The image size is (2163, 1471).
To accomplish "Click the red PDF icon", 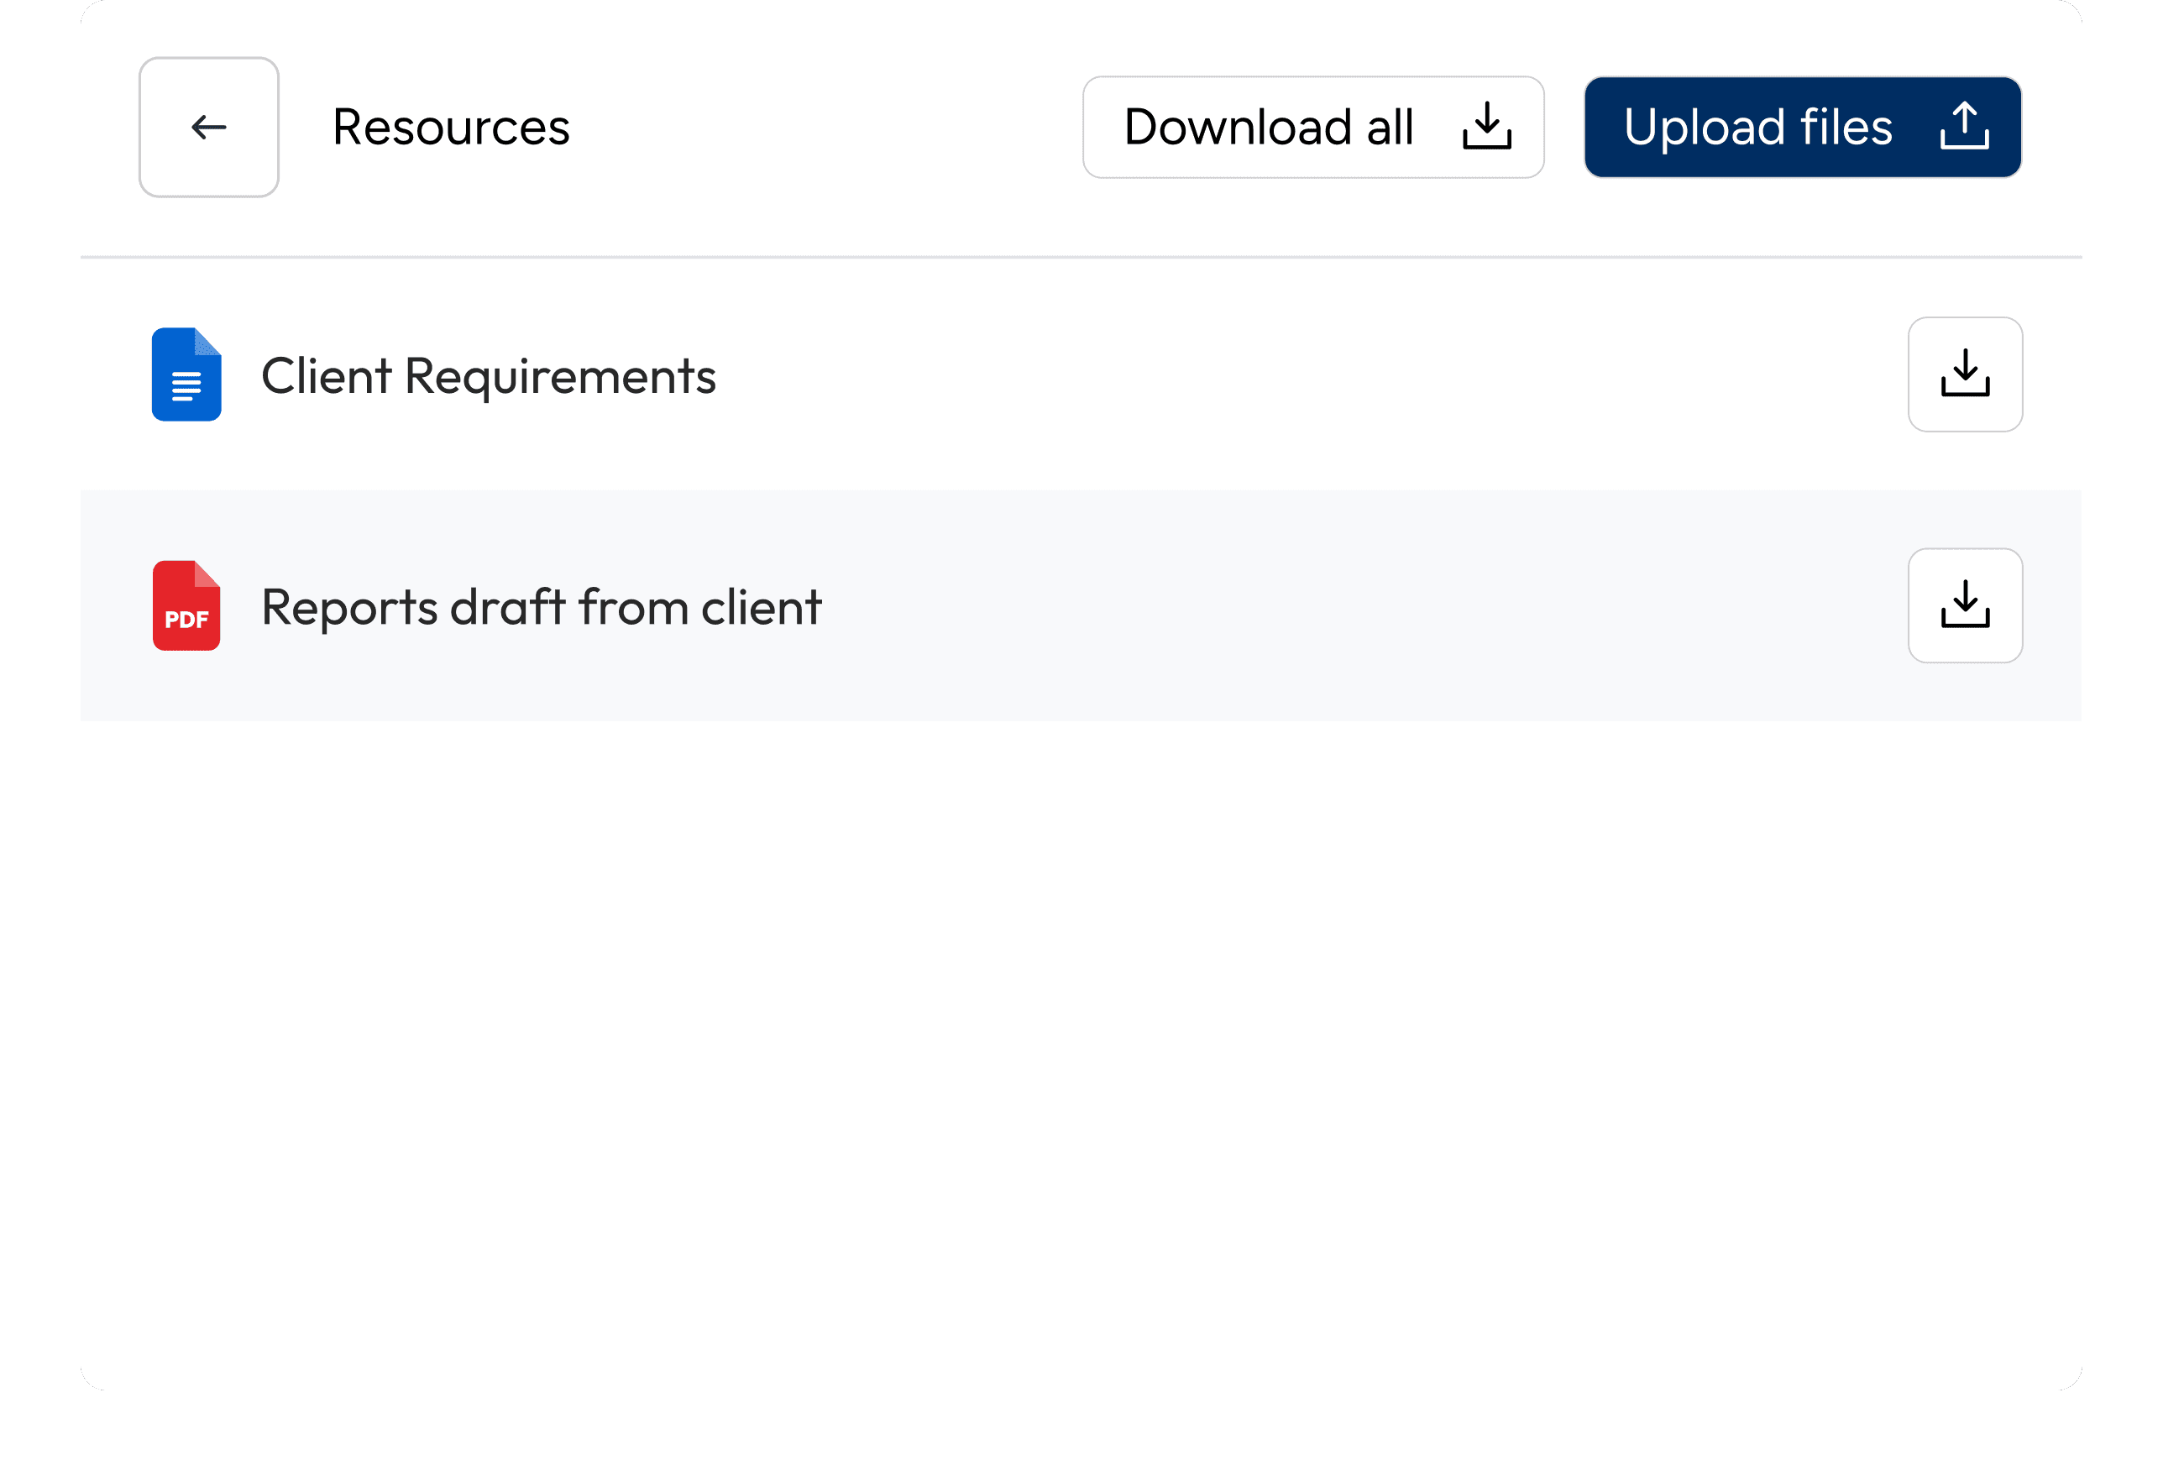I will 186,605.
